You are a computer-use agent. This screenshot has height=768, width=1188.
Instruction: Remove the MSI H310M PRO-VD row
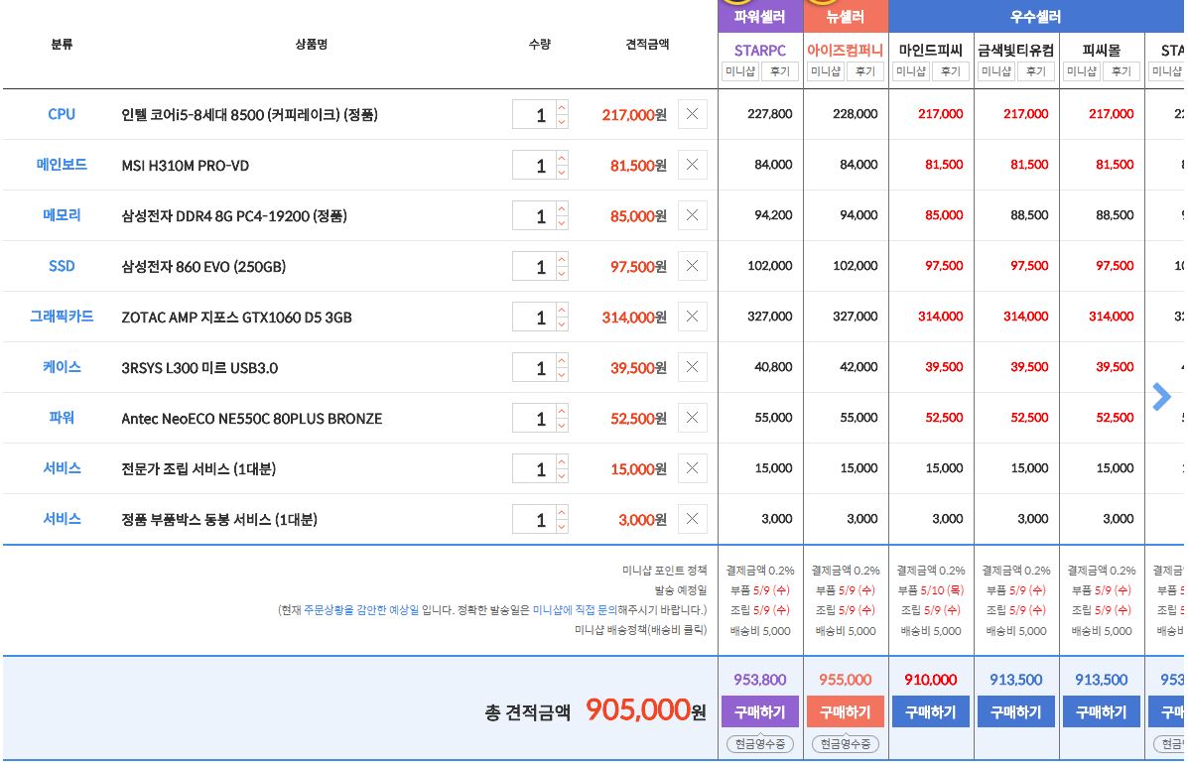692,165
